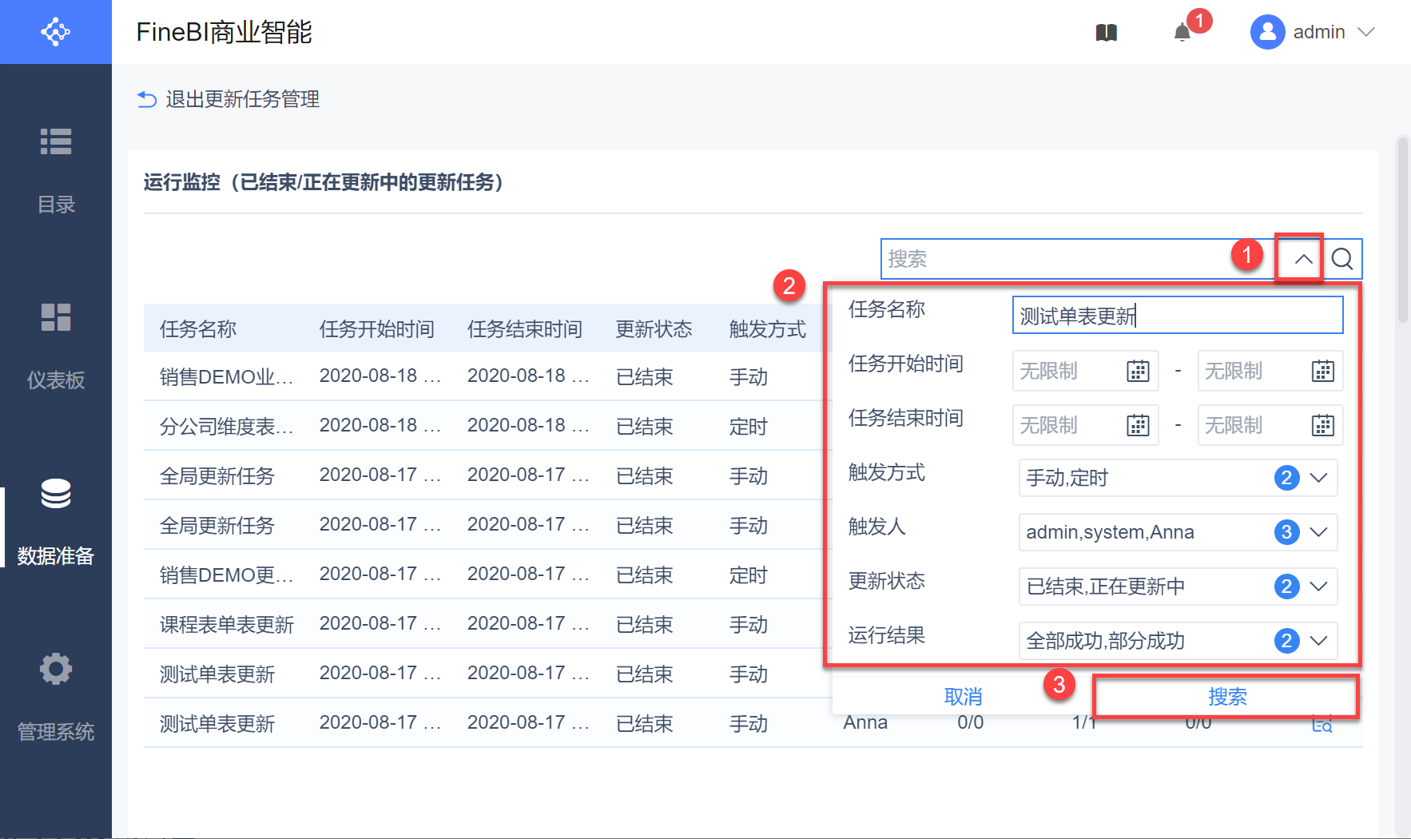
Task: Open calendar for 任务开始时间 start date
Action: (1138, 371)
